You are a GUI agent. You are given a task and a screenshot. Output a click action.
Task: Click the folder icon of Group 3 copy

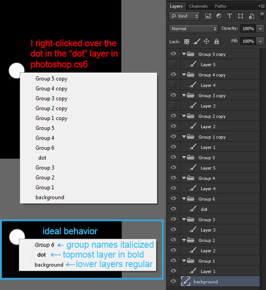pos(191,95)
